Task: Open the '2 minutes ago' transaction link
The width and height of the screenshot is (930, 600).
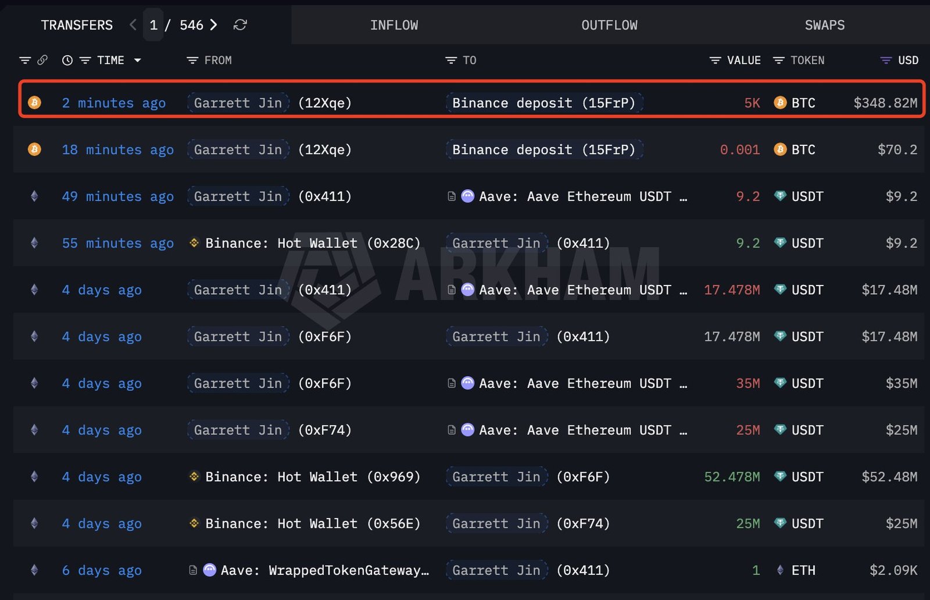Action: click(113, 103)
